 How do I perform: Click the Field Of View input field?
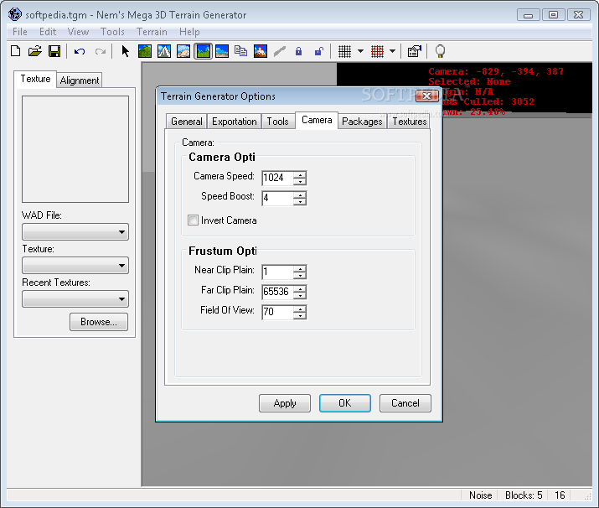tap(278, 312)
